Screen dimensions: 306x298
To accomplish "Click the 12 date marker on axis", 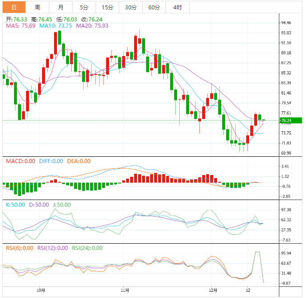I will (248, 290).
